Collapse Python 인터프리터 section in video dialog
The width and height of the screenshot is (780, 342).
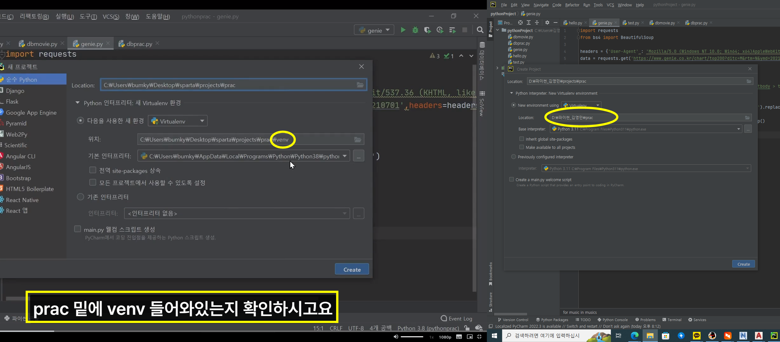point(77,103)
